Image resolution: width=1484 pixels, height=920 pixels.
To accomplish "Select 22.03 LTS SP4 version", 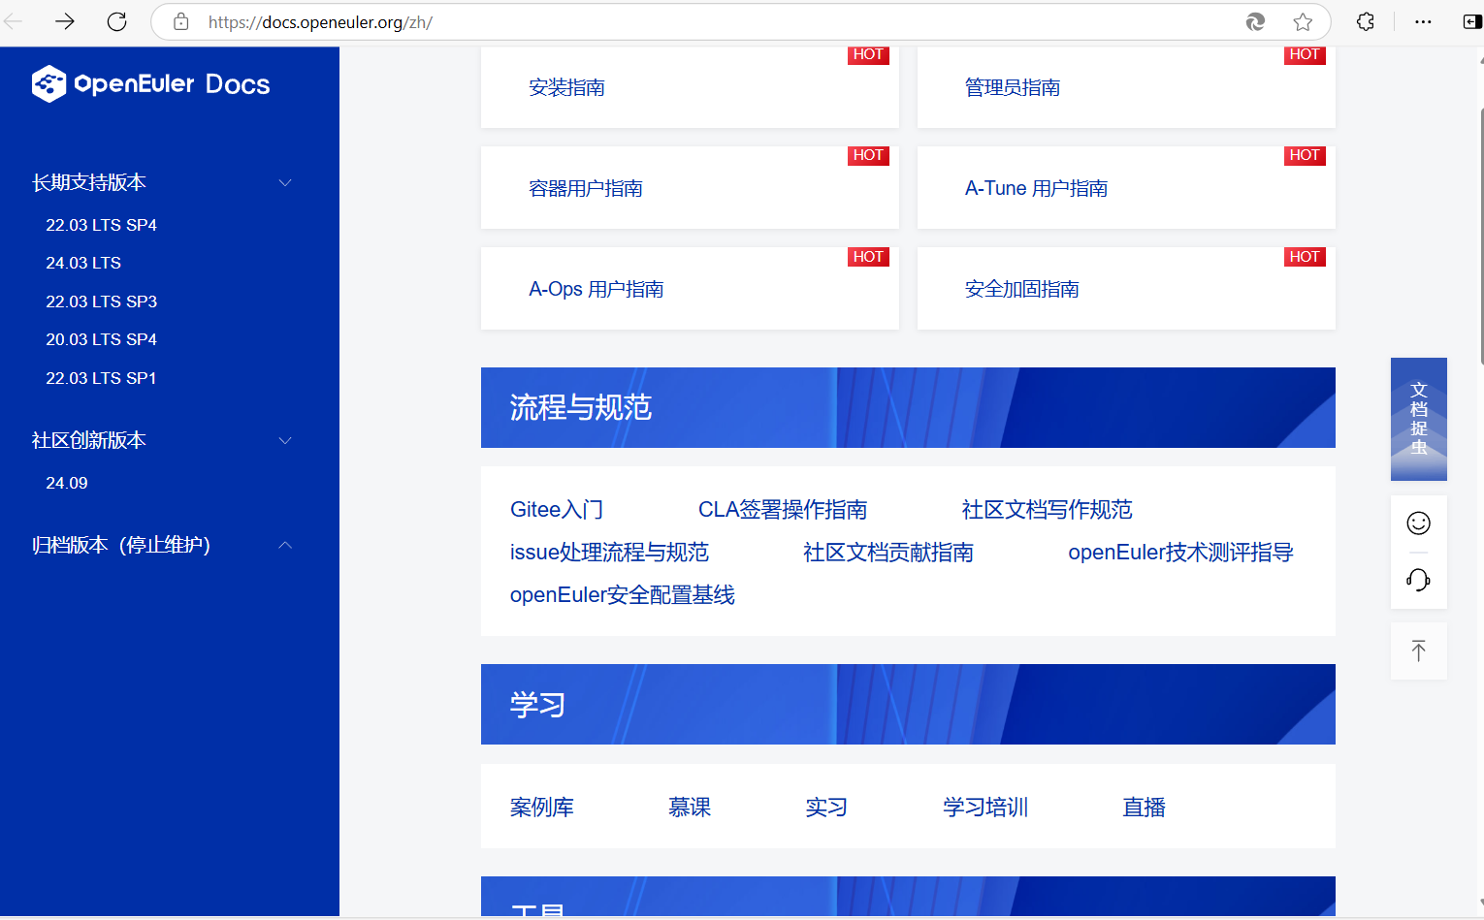I will tap(101, 225).
